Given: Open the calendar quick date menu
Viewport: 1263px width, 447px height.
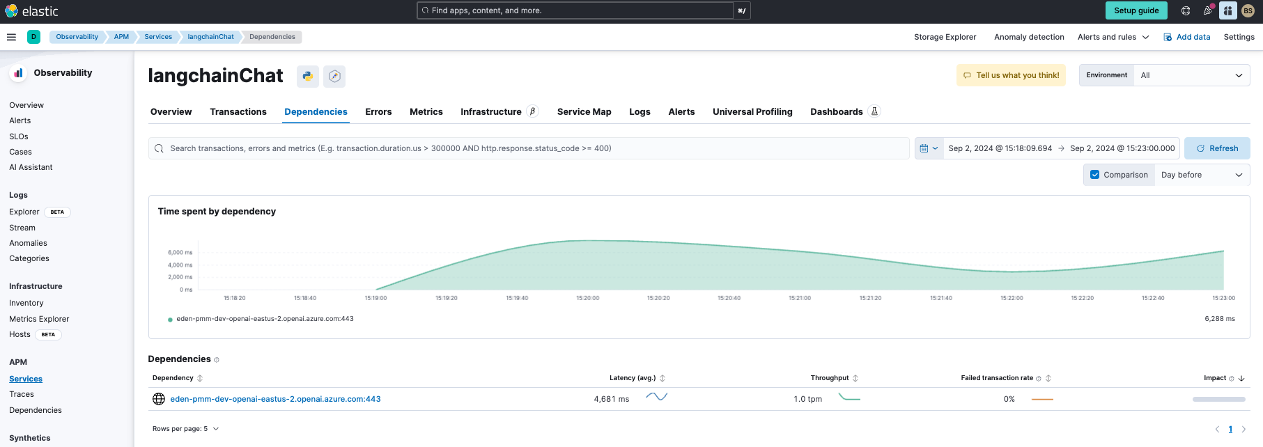Looking at the screenshot, I should 929,148.
